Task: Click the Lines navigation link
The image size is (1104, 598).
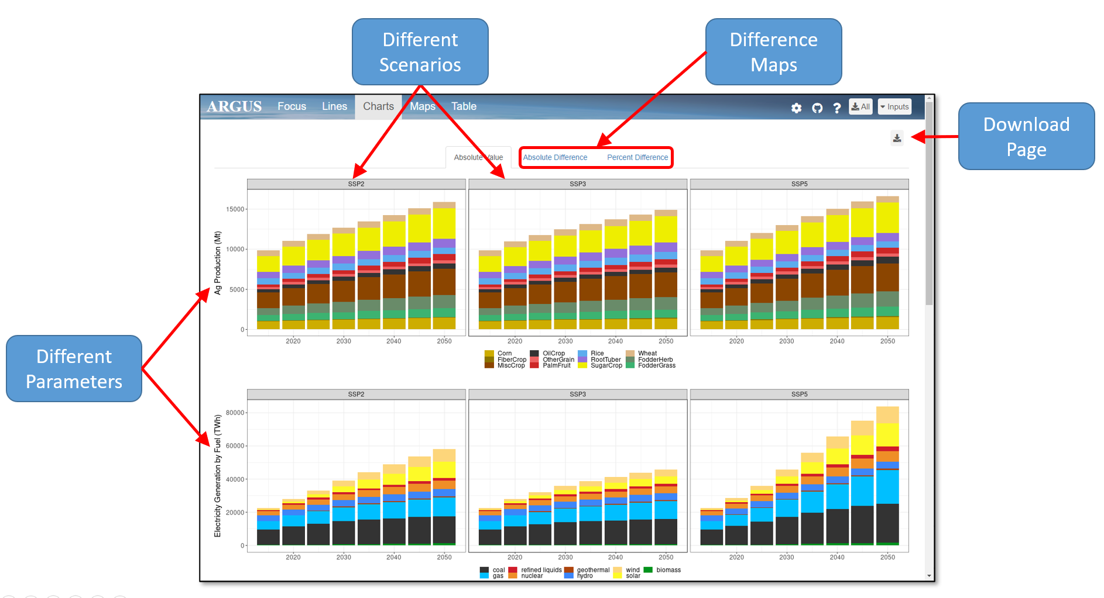Action: tap(334, 106)
